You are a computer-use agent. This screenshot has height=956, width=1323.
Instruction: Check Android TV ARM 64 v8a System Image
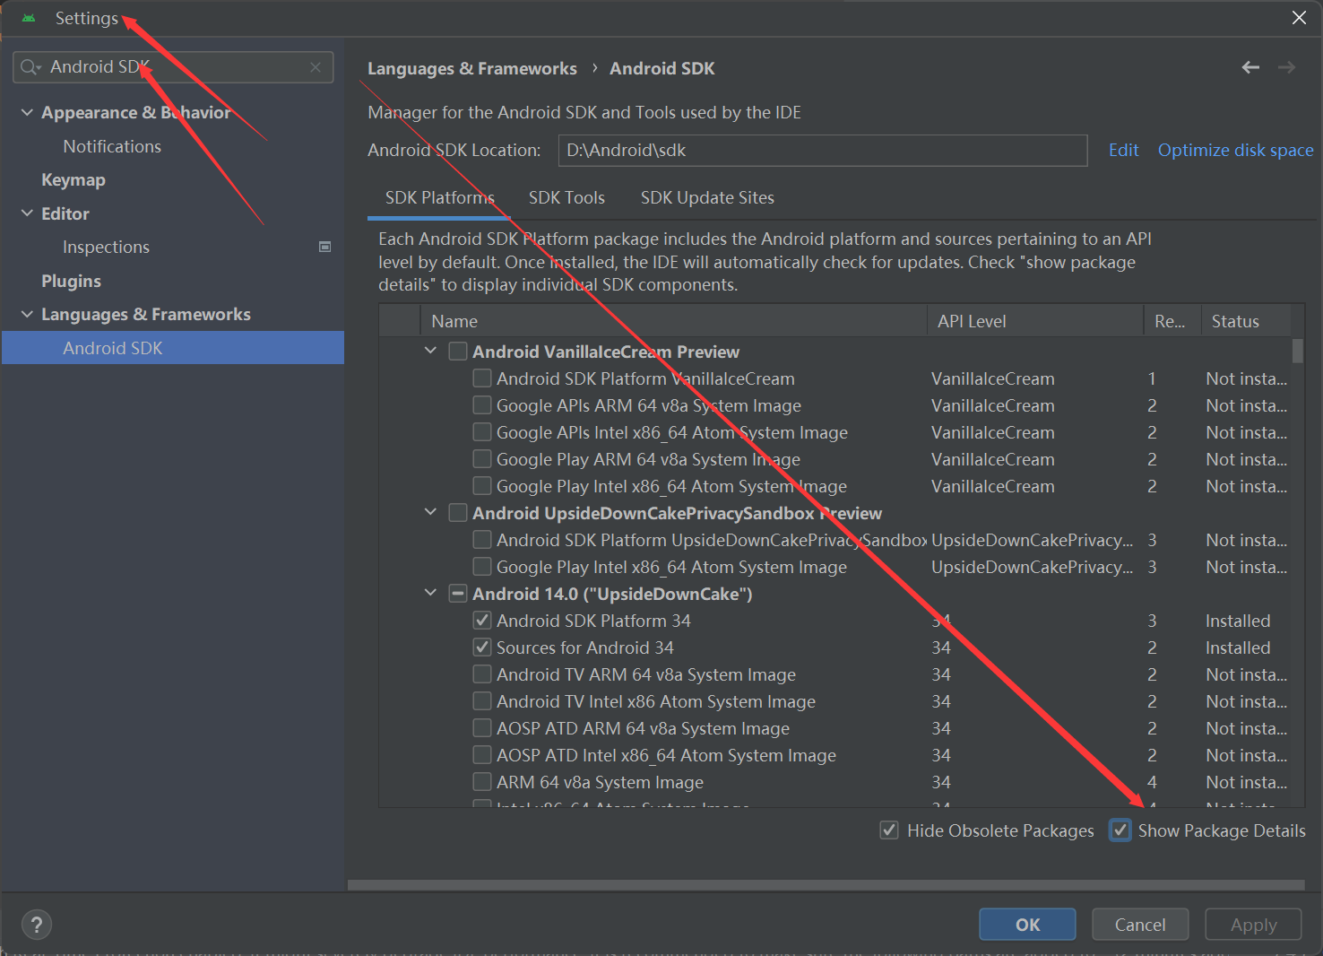coord(482,674)
